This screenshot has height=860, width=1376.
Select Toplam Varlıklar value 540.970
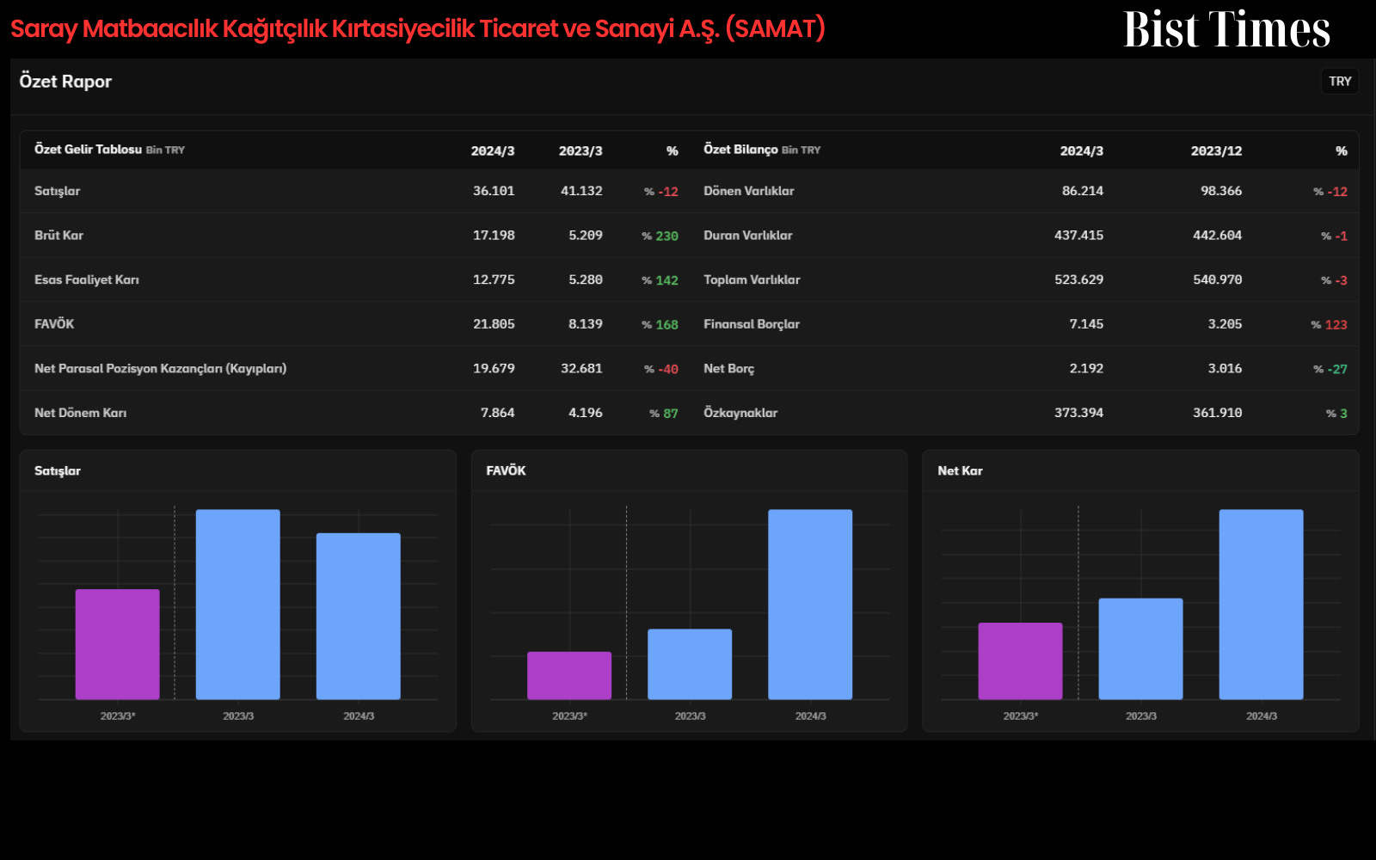pyautogui.click(x=1217, y=279)
